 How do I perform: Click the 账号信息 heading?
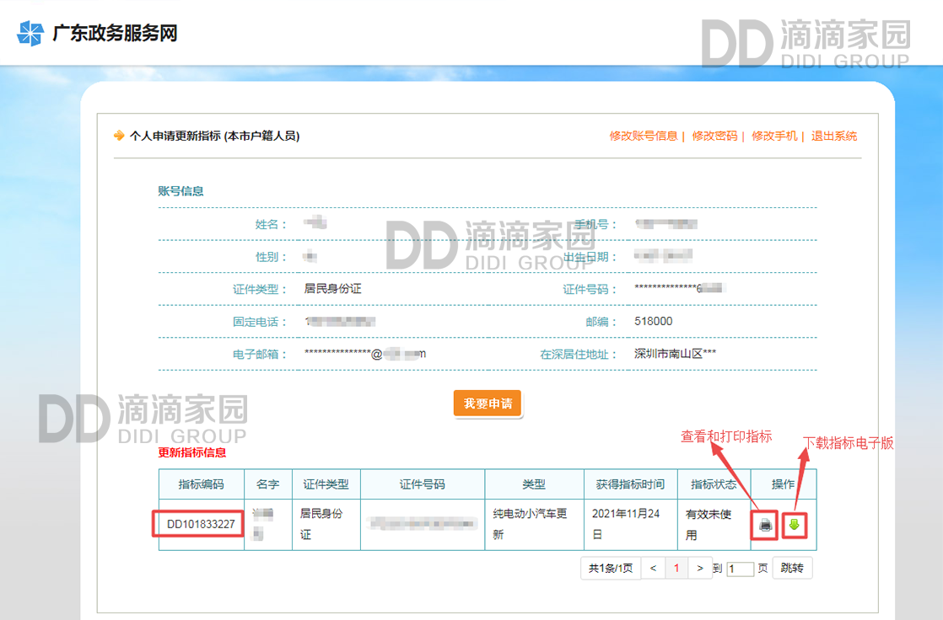point(181,191)
